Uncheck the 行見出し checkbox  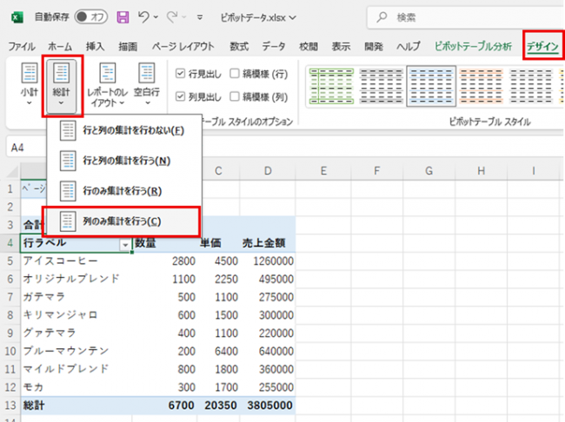pos(181,74)
